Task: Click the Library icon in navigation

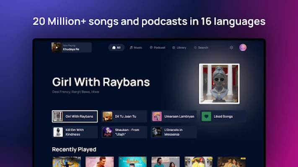Action: pos(174,48)
